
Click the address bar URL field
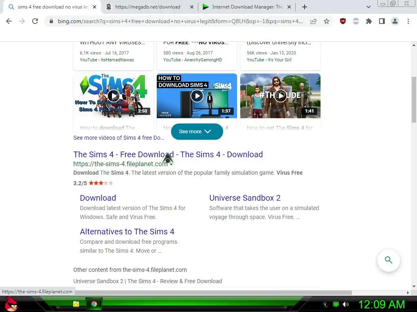coord(180,21)
